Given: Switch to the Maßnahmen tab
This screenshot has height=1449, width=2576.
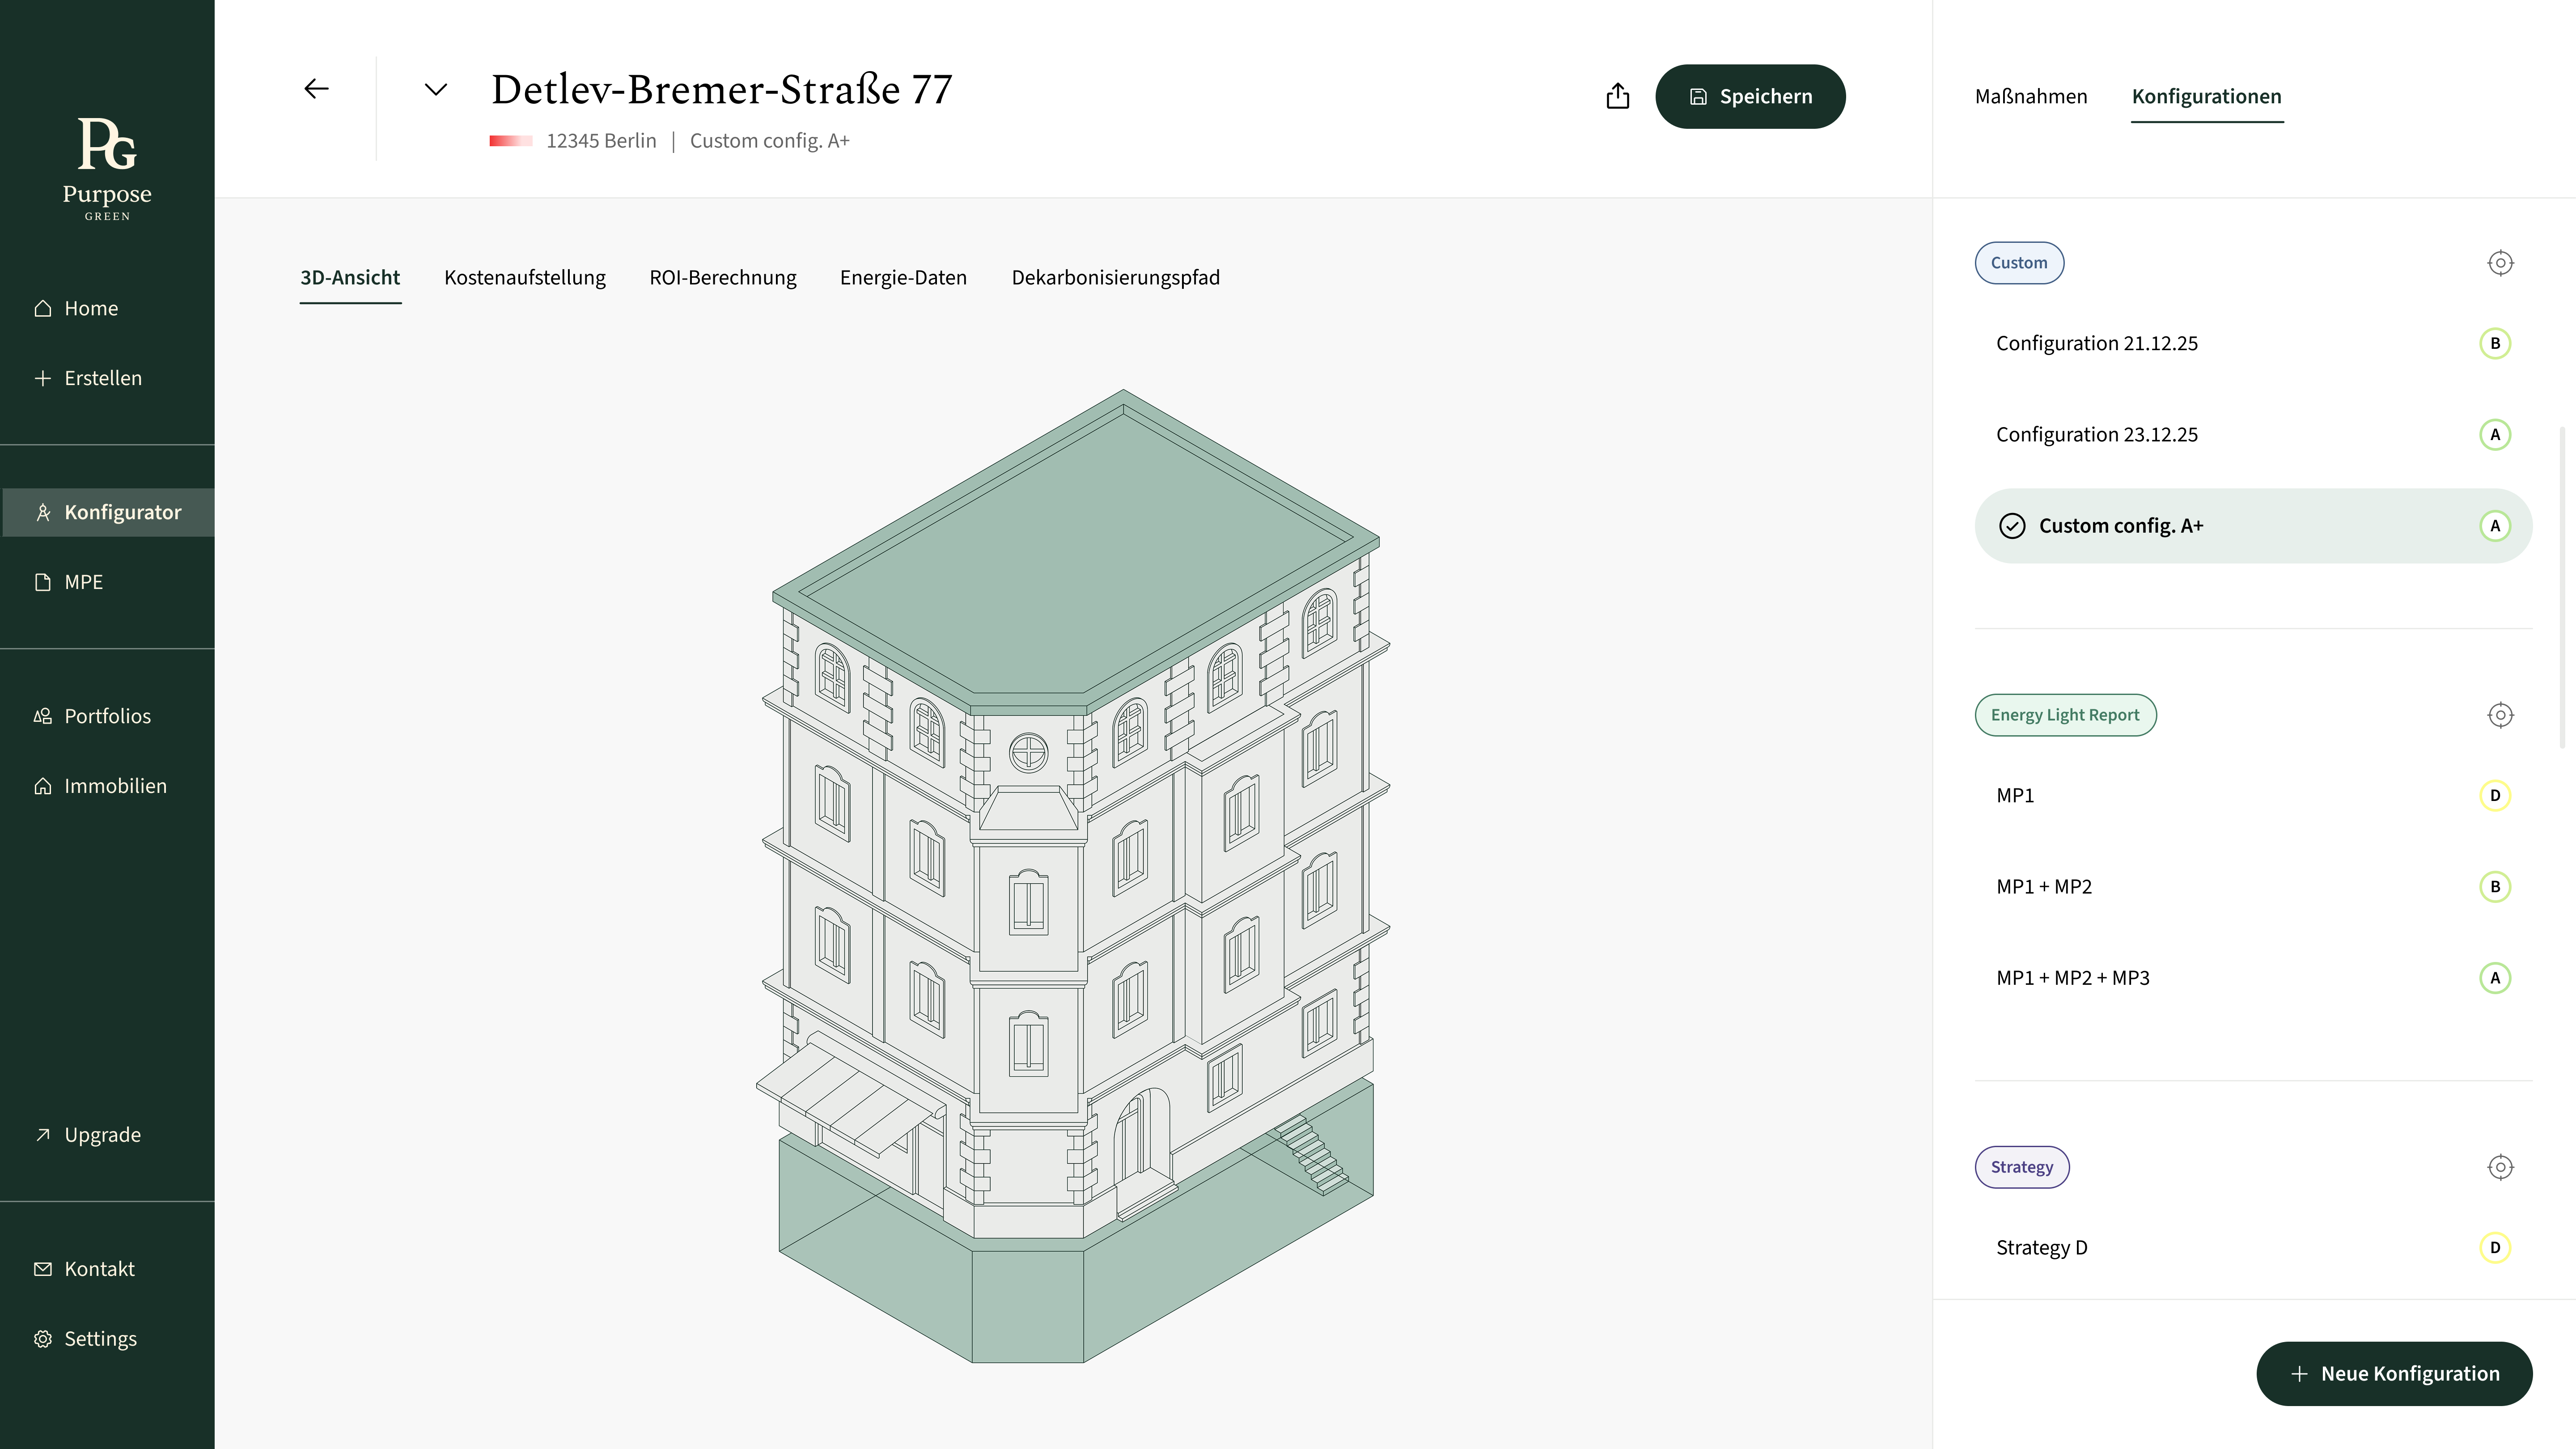Looking at the screenshot, I should [2031, 96].
